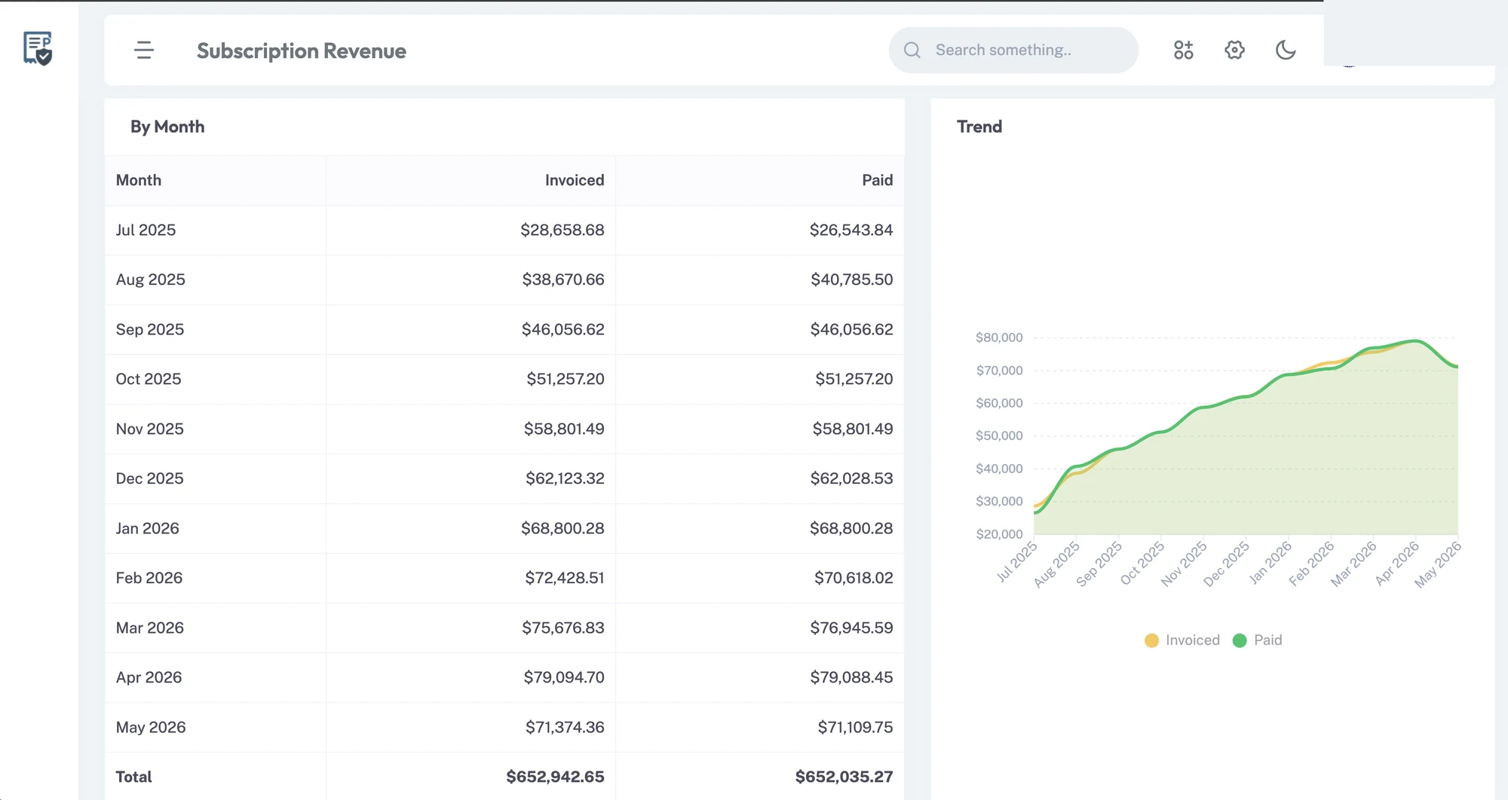Image resolution: width=1508 pixels, height=800 pixels.
Task: Select the Jul 2025 row label
Action: (146, 230)
